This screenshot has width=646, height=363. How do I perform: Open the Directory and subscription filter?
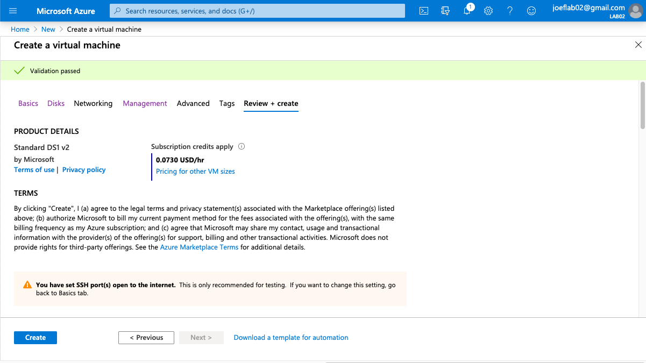click(x=445, y=11)
